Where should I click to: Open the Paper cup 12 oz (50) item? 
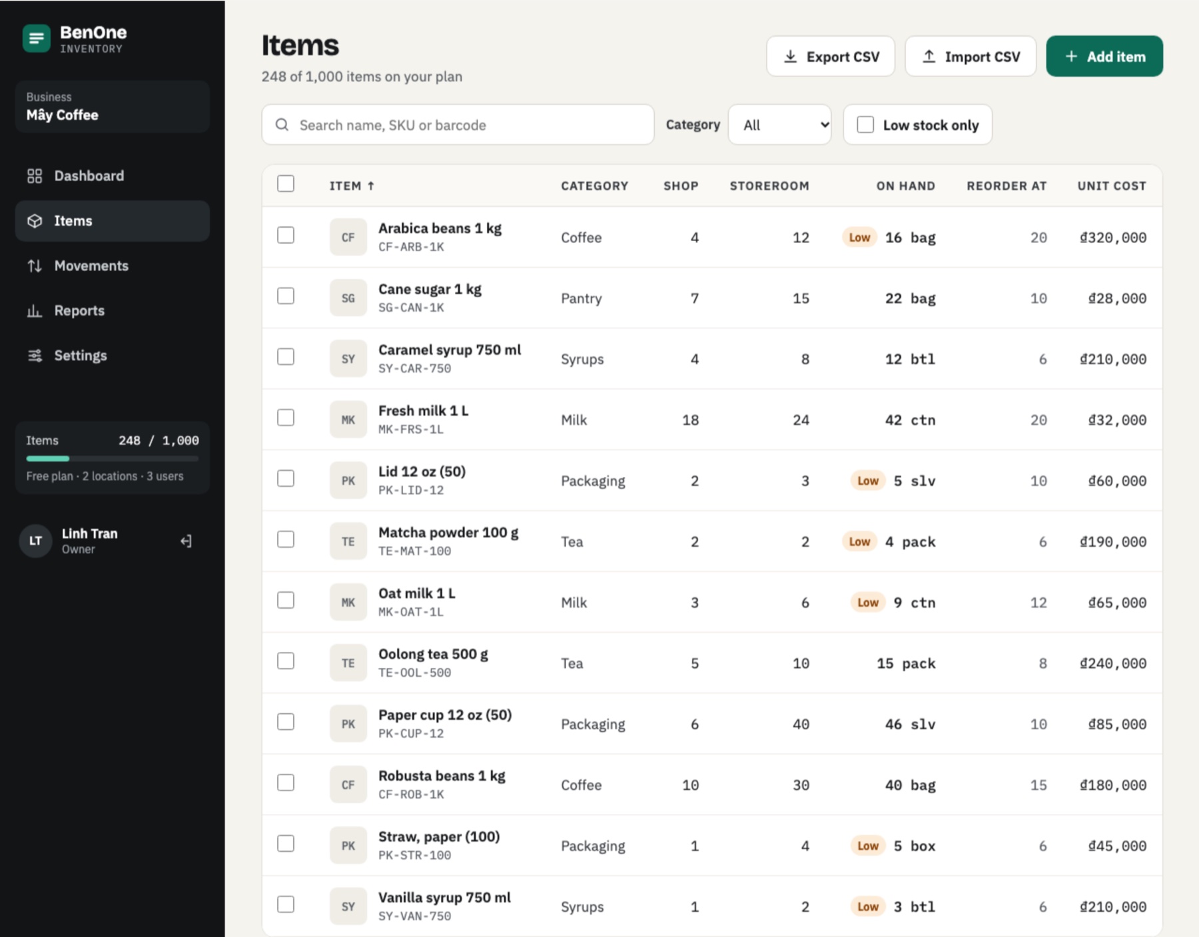[445, 715]
